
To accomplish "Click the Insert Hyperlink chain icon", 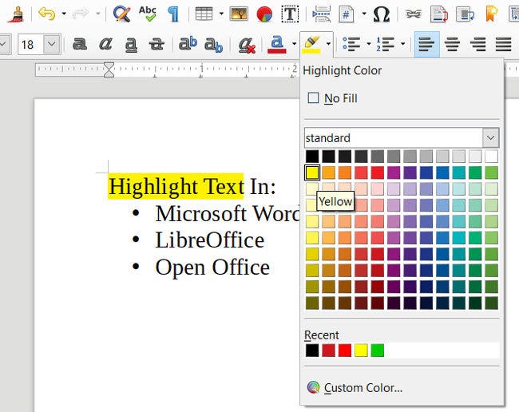I will pos(414,14).
